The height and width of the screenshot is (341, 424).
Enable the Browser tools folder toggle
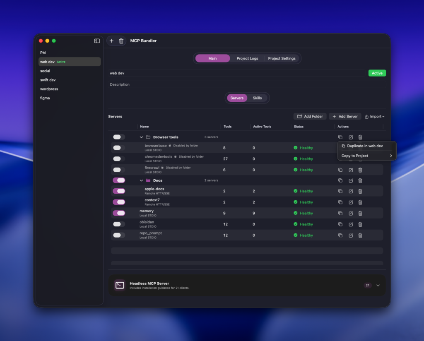point(119,137)
